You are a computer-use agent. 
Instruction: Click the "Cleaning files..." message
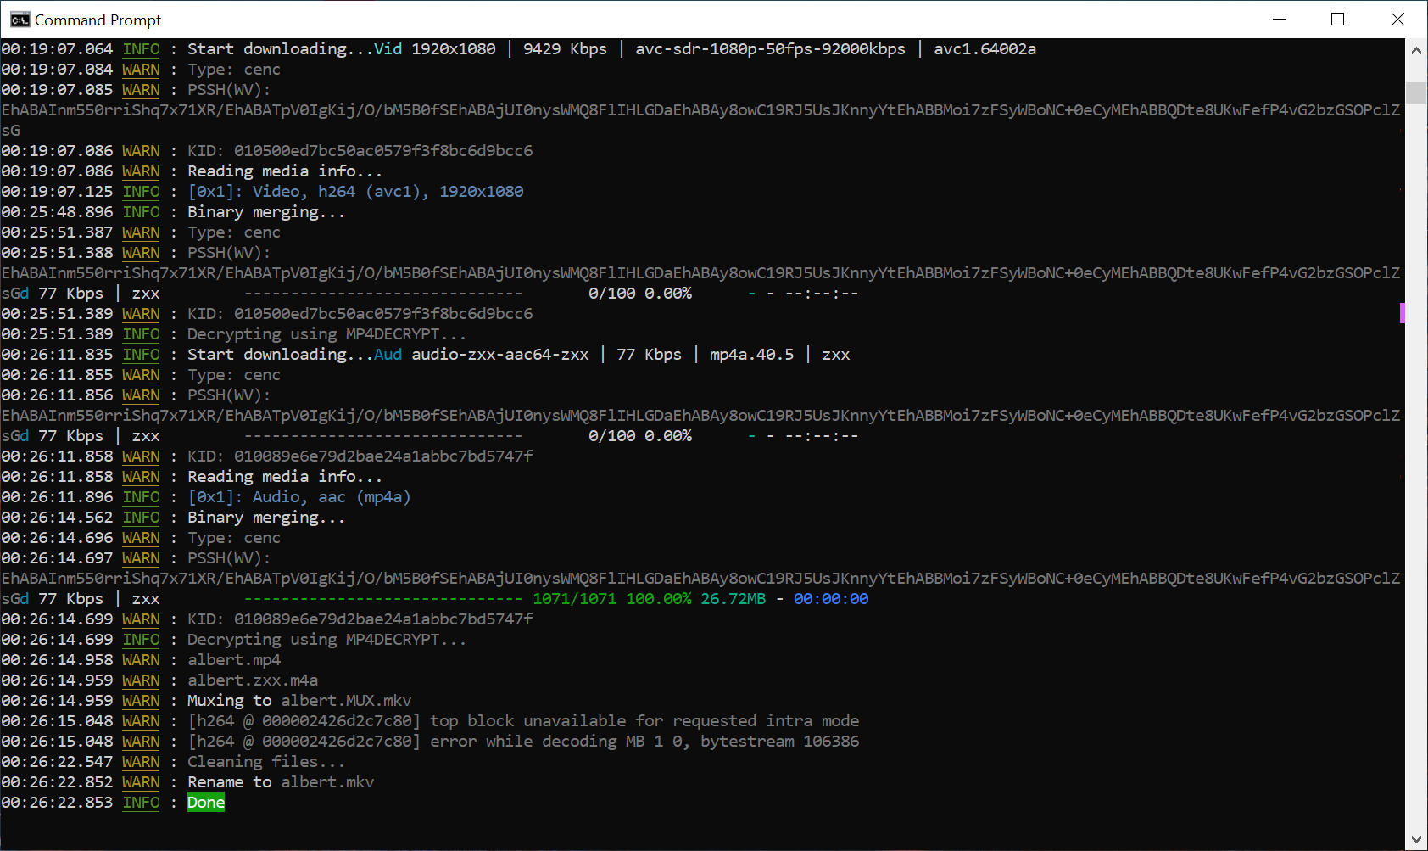tap(266, 762)
